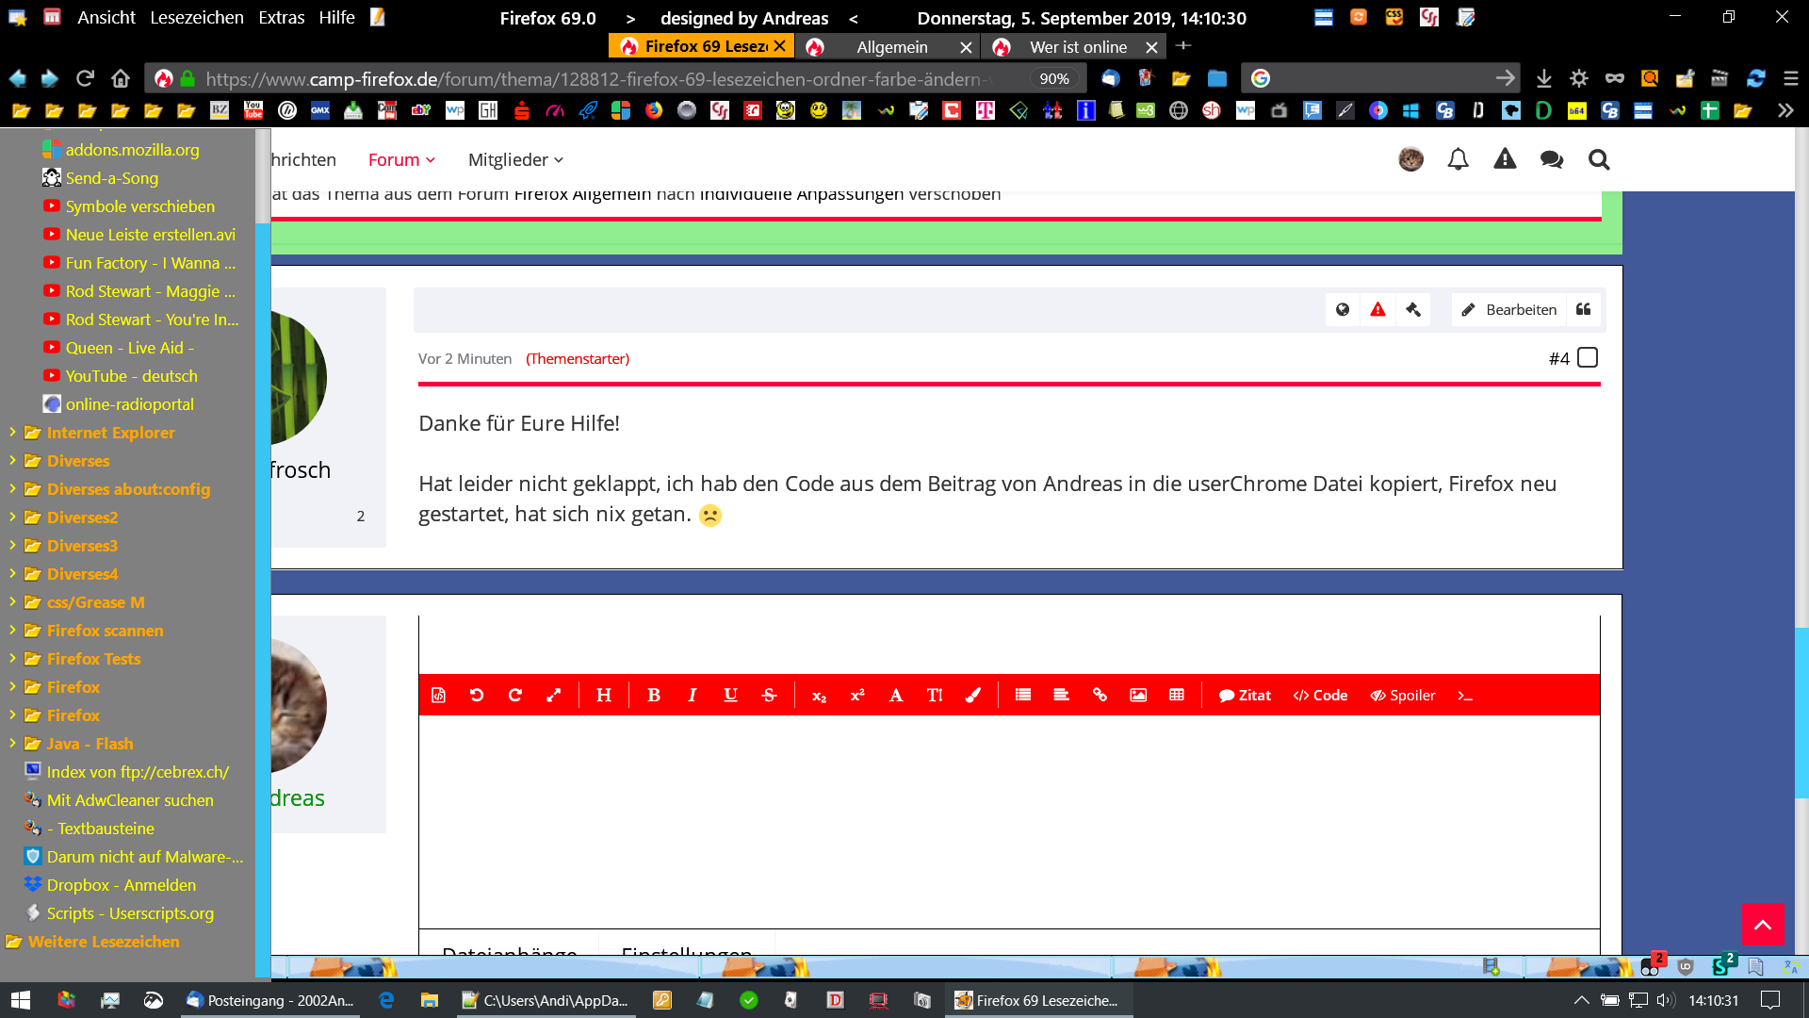This screenshot has height=1018, width=1809.
Task: Open the Forum dropdown menu
Action: click(401, 159)
